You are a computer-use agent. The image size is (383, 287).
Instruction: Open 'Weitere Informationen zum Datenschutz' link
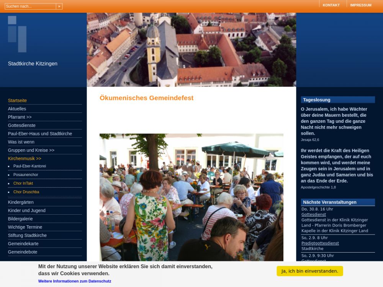pos(75,281)
